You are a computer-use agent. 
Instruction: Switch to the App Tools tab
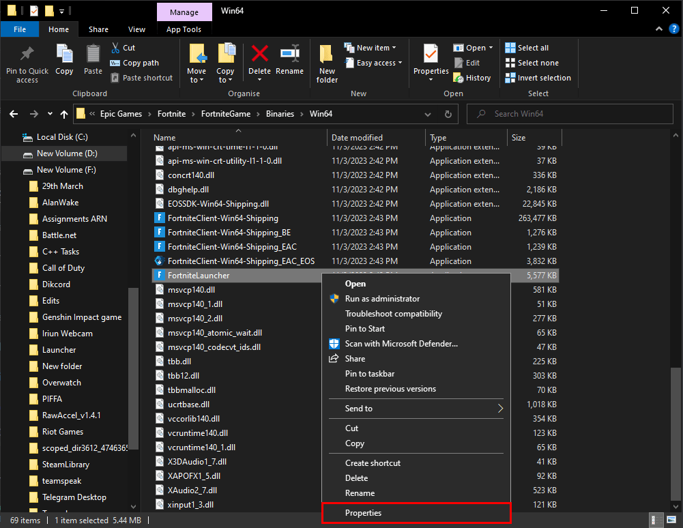184,29
